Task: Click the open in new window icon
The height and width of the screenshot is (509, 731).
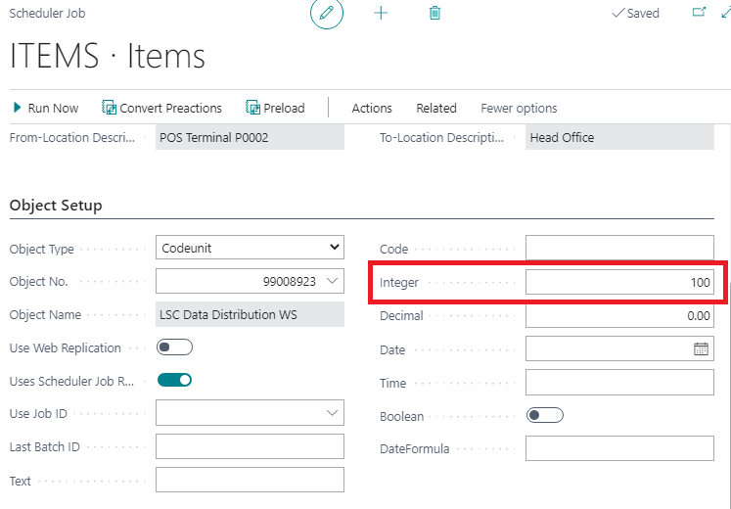Action: pyautogui.click(x=699, y=13)
